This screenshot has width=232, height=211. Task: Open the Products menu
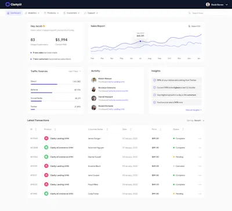pos(51,13)
